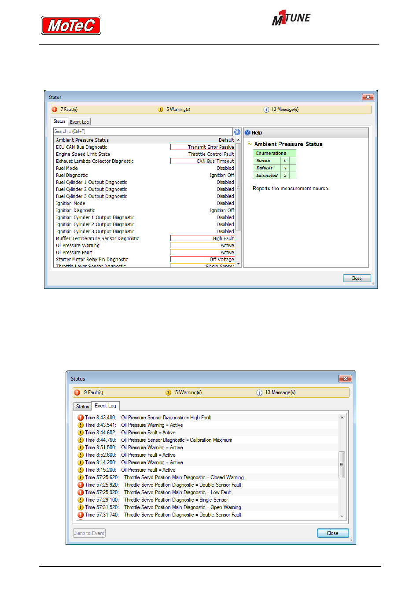
Task: Click the status list scrollbar up arrow
Action: (x=239, y=140)
